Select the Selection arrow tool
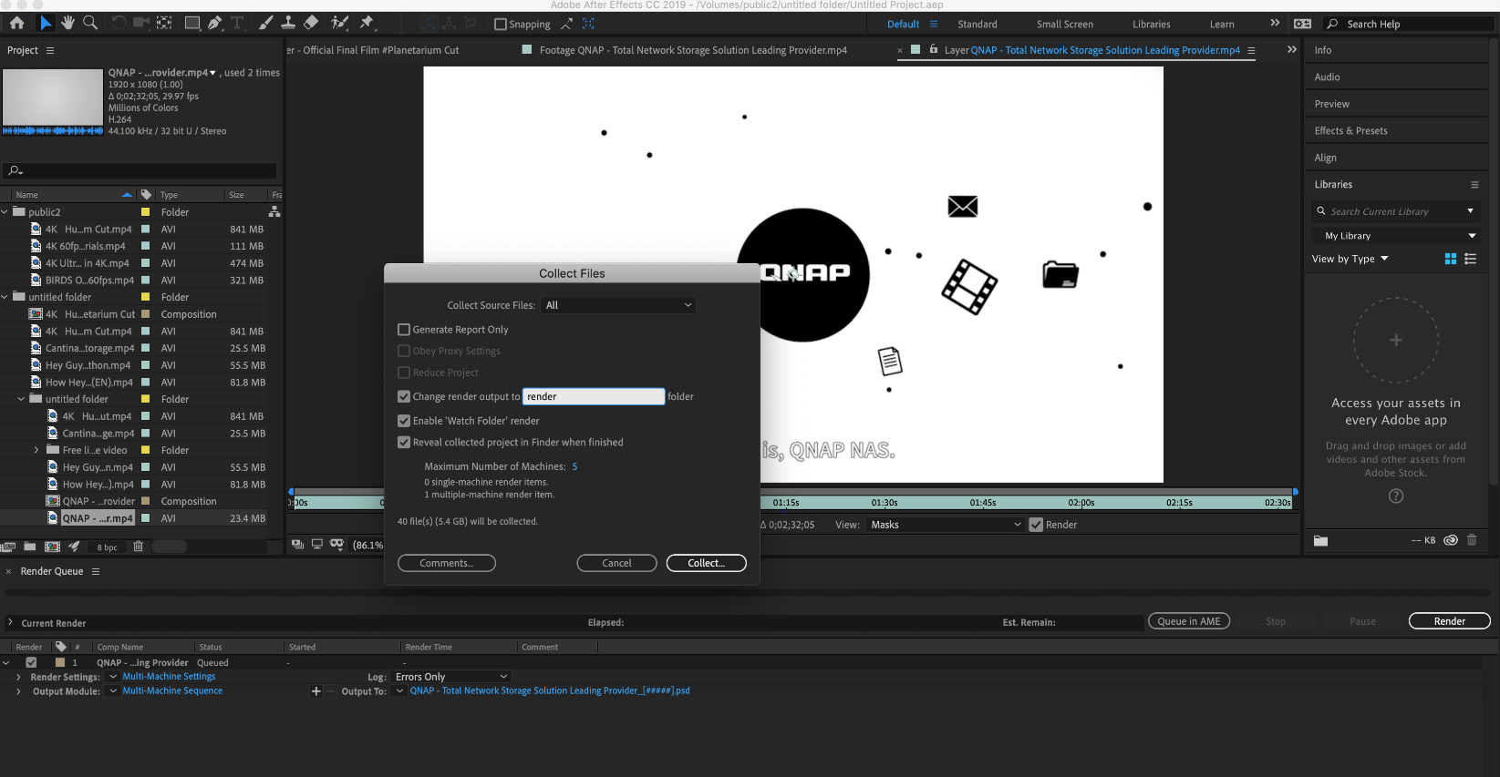 point(46,23)
